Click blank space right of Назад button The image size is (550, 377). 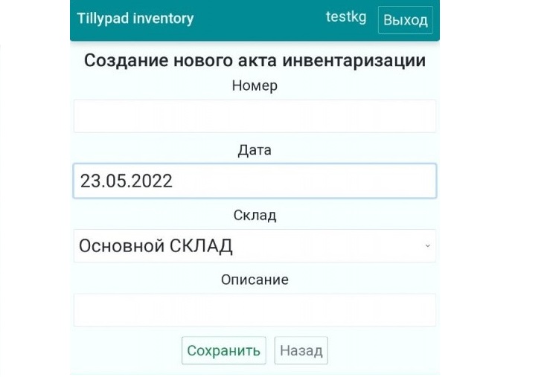click(383, 350)
